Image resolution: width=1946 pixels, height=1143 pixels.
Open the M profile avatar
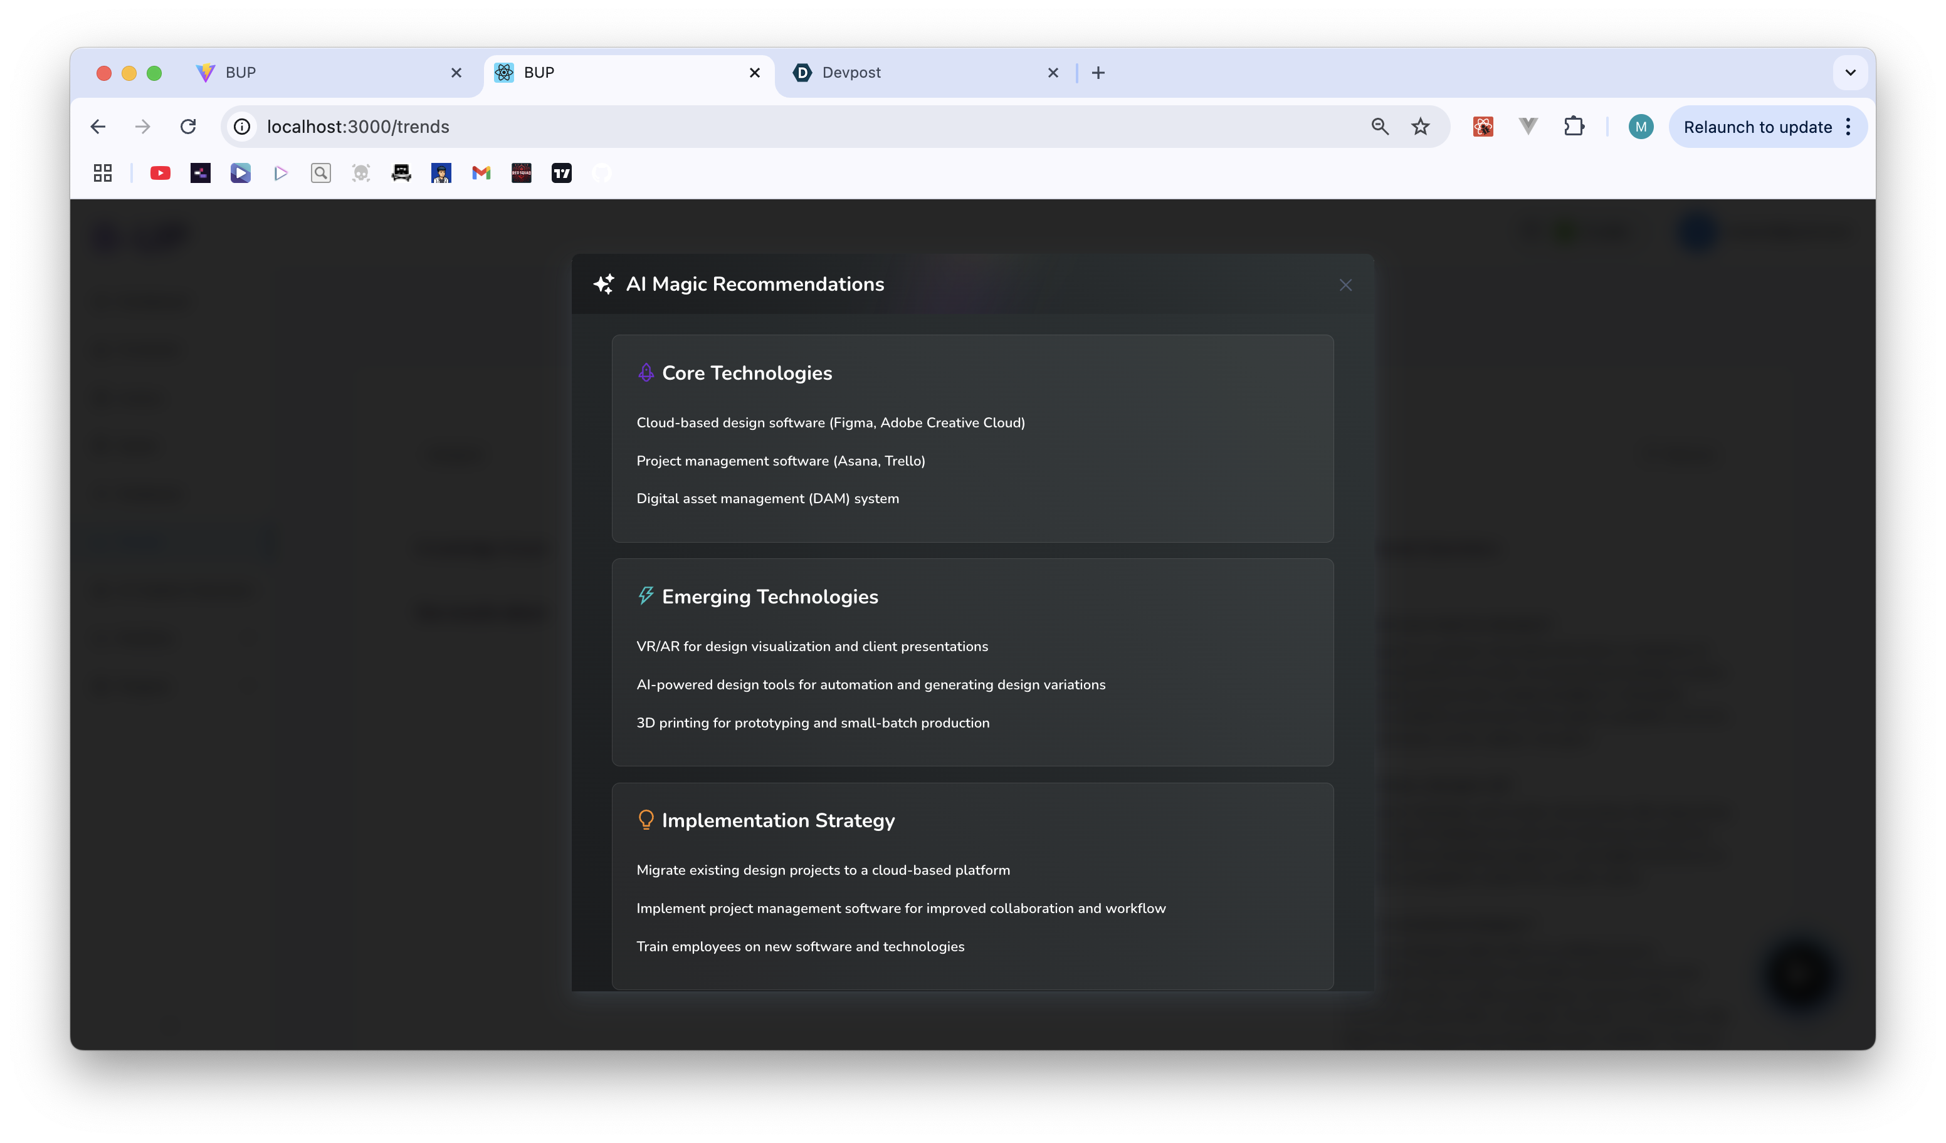(x=1640, y=127)
